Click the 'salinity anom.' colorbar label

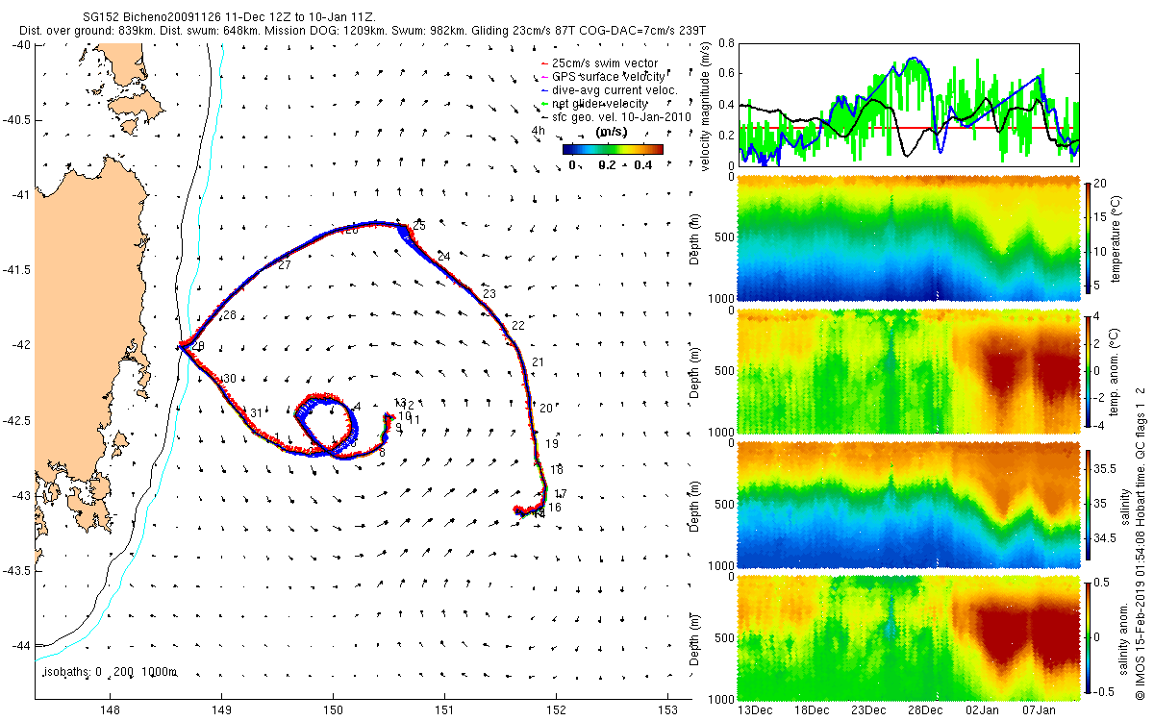pyautogui.click(x=1124, y=637)
